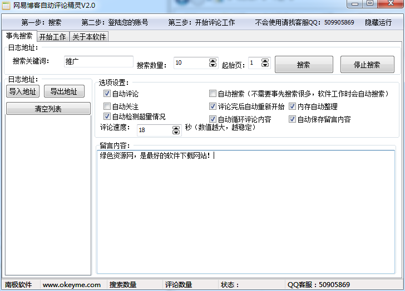Decrease 评论速度 with the down arrow
This screenshot has height=291, width=405.
pos(176,132)
